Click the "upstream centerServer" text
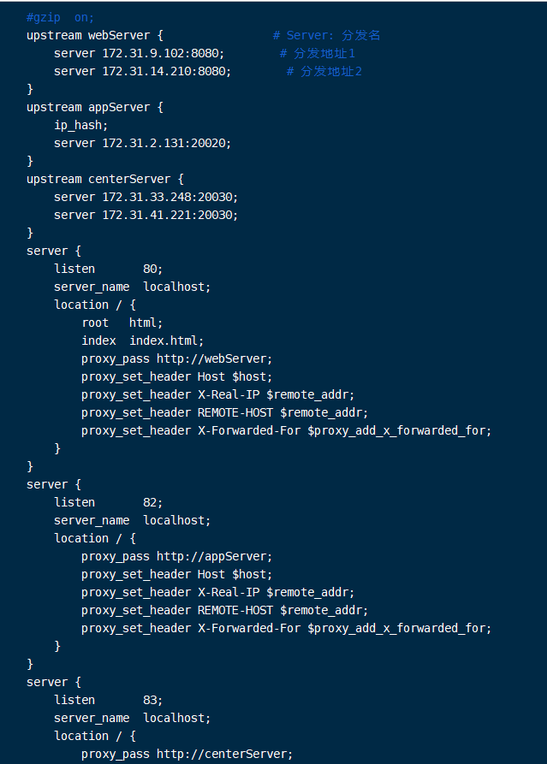The height and width of the screenshot is (764, 547). (x=104, y=179)
